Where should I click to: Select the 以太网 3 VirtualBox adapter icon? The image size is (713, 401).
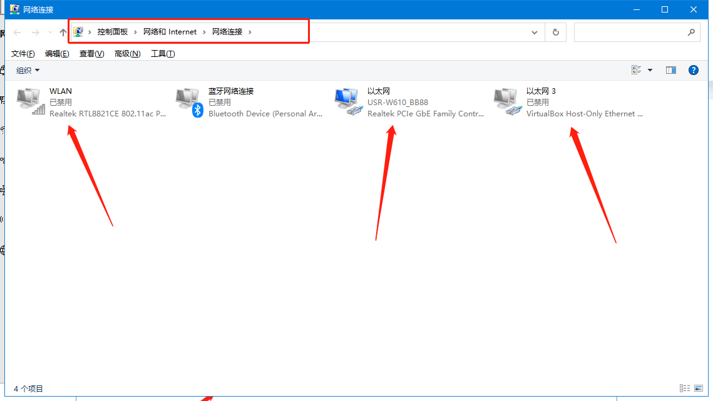tap(508, 102)
